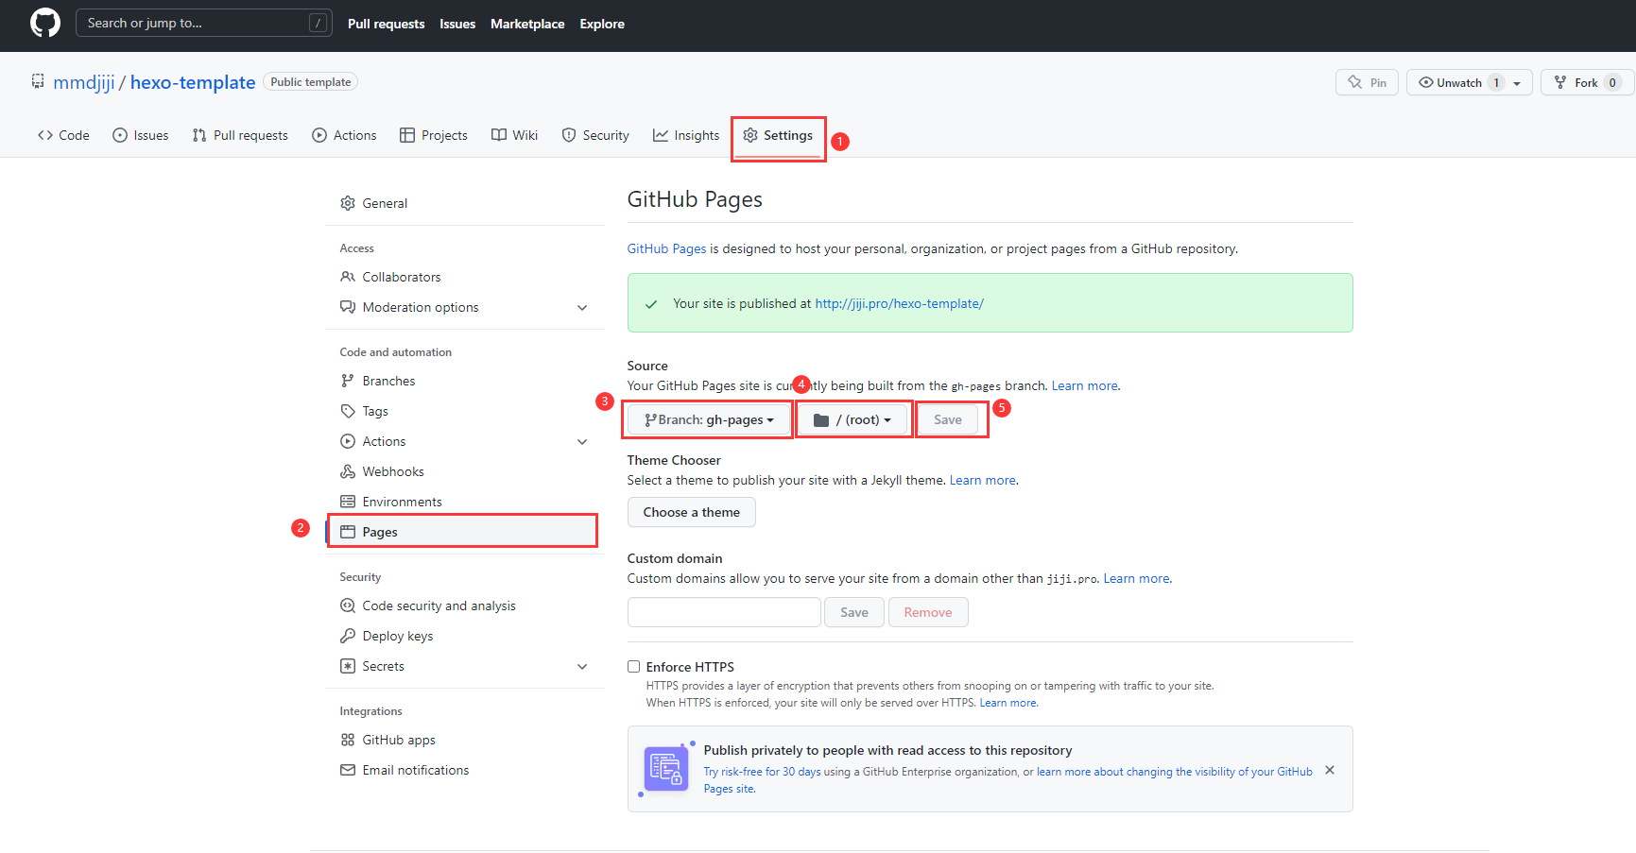Open the GitHub logo home link
This screenshot has height=853, width=1636.
coord(44,23)
